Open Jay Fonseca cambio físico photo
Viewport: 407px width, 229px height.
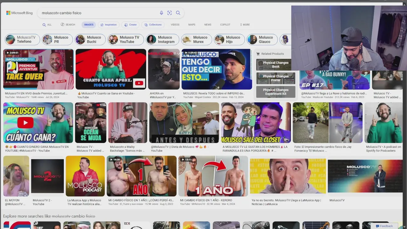click(328, 122)
